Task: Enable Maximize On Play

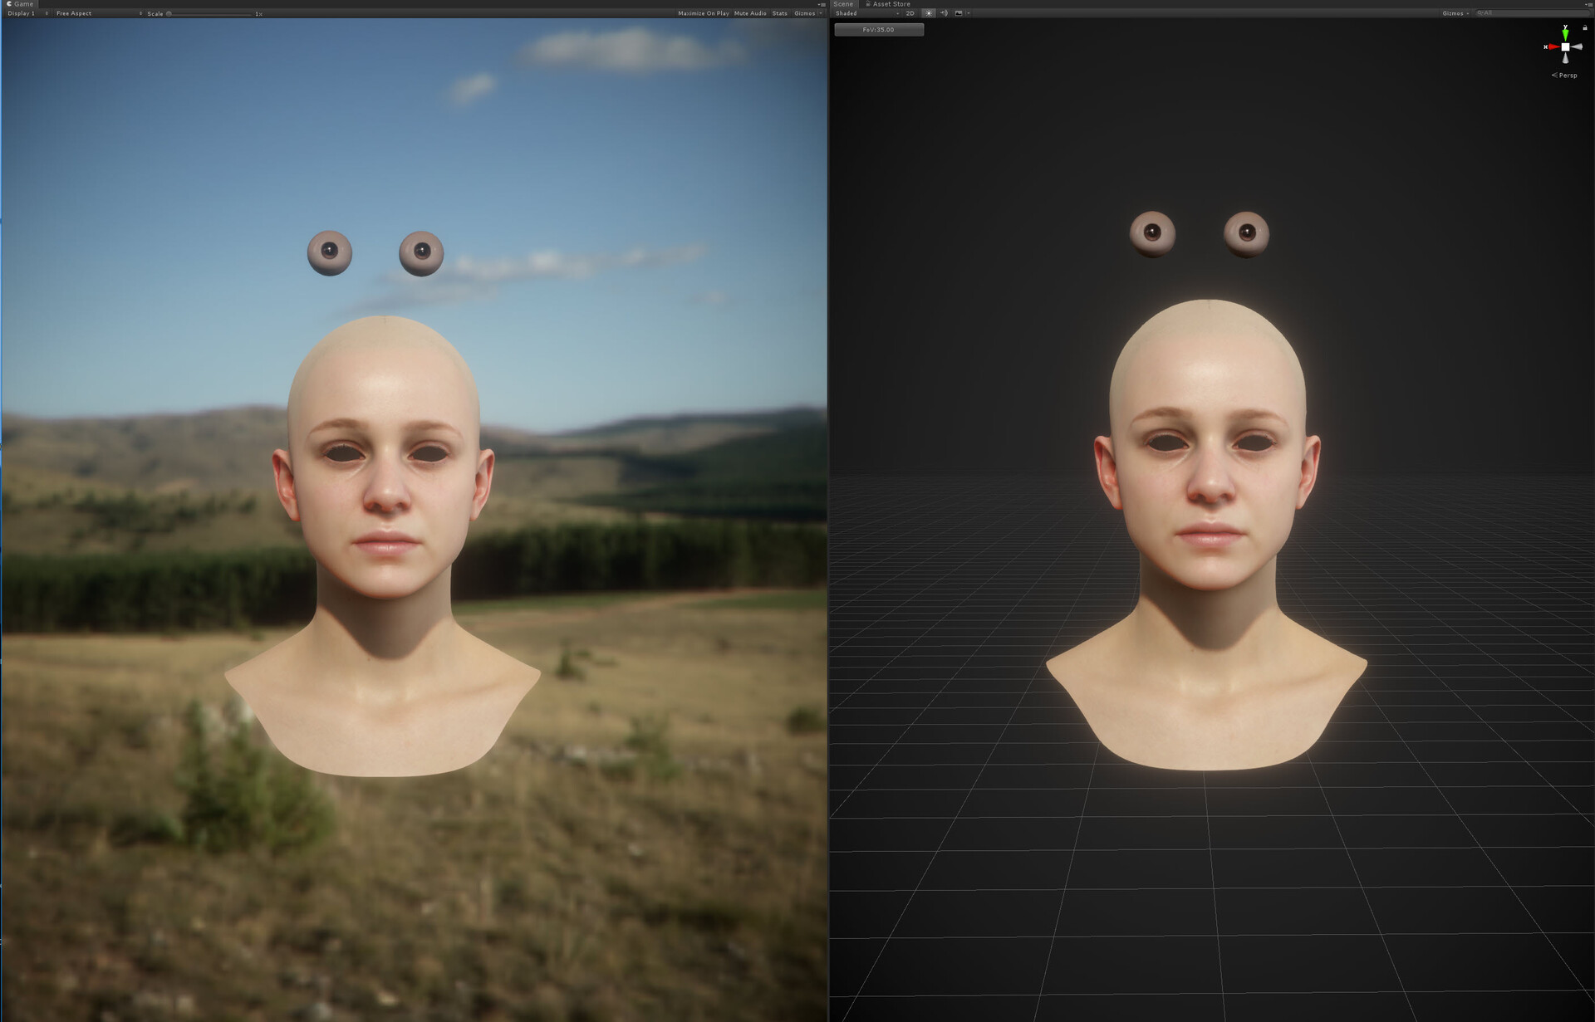Action: click(703, 13)
